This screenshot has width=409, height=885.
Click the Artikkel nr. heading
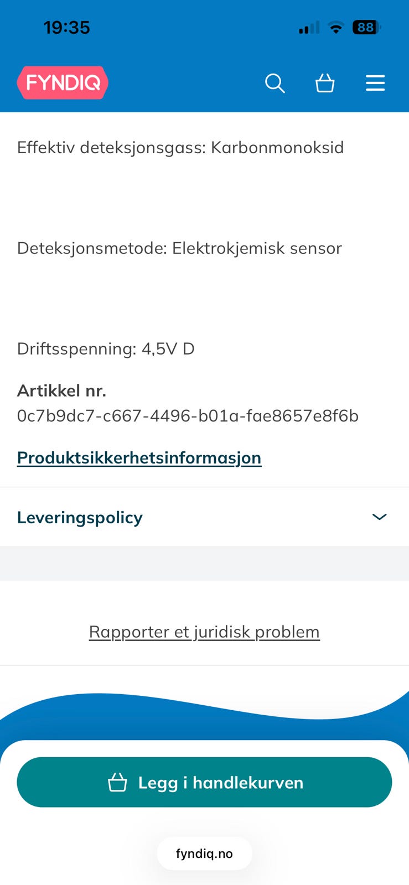[61, 391]
